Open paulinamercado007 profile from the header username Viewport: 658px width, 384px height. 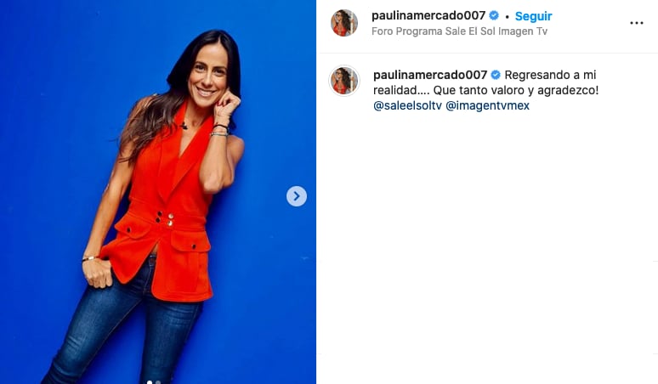428,16
